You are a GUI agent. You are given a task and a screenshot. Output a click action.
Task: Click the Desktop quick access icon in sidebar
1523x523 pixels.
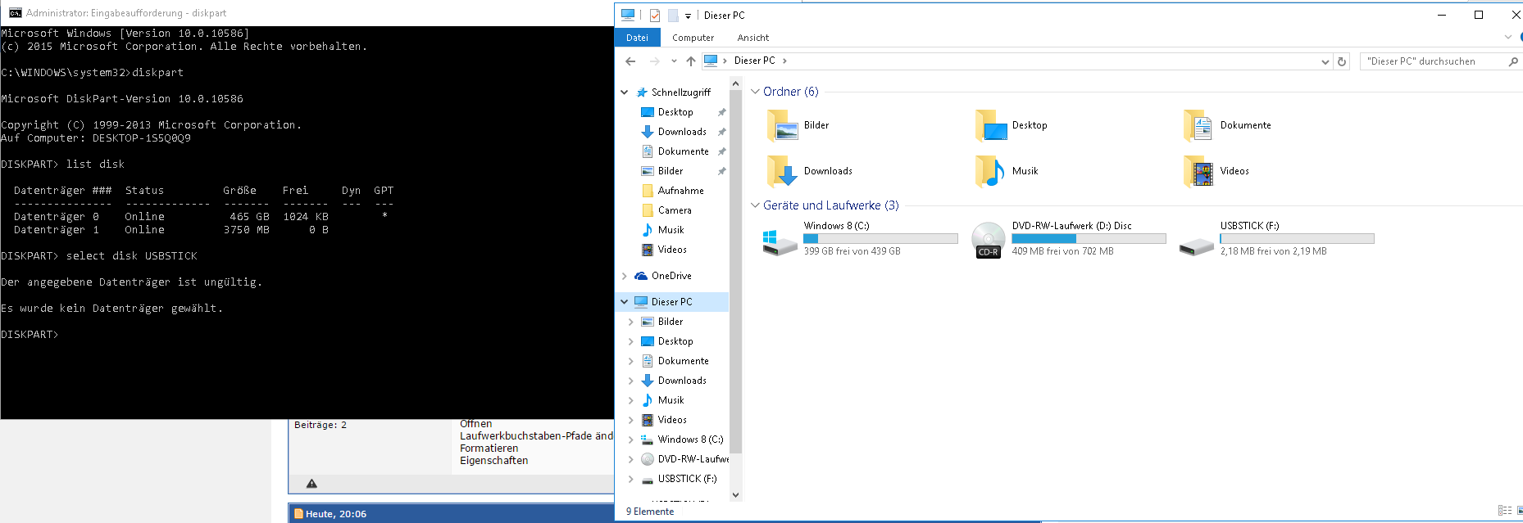click(648, 112)
